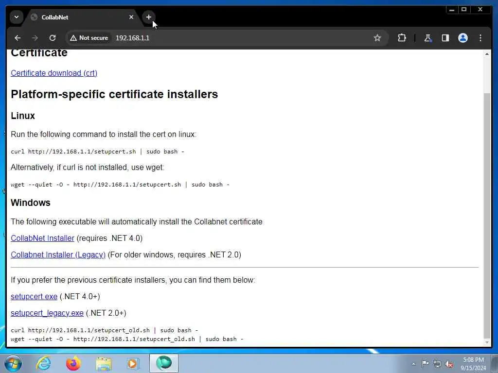Click the curl setupcert.sh command text

pos(97,152)
